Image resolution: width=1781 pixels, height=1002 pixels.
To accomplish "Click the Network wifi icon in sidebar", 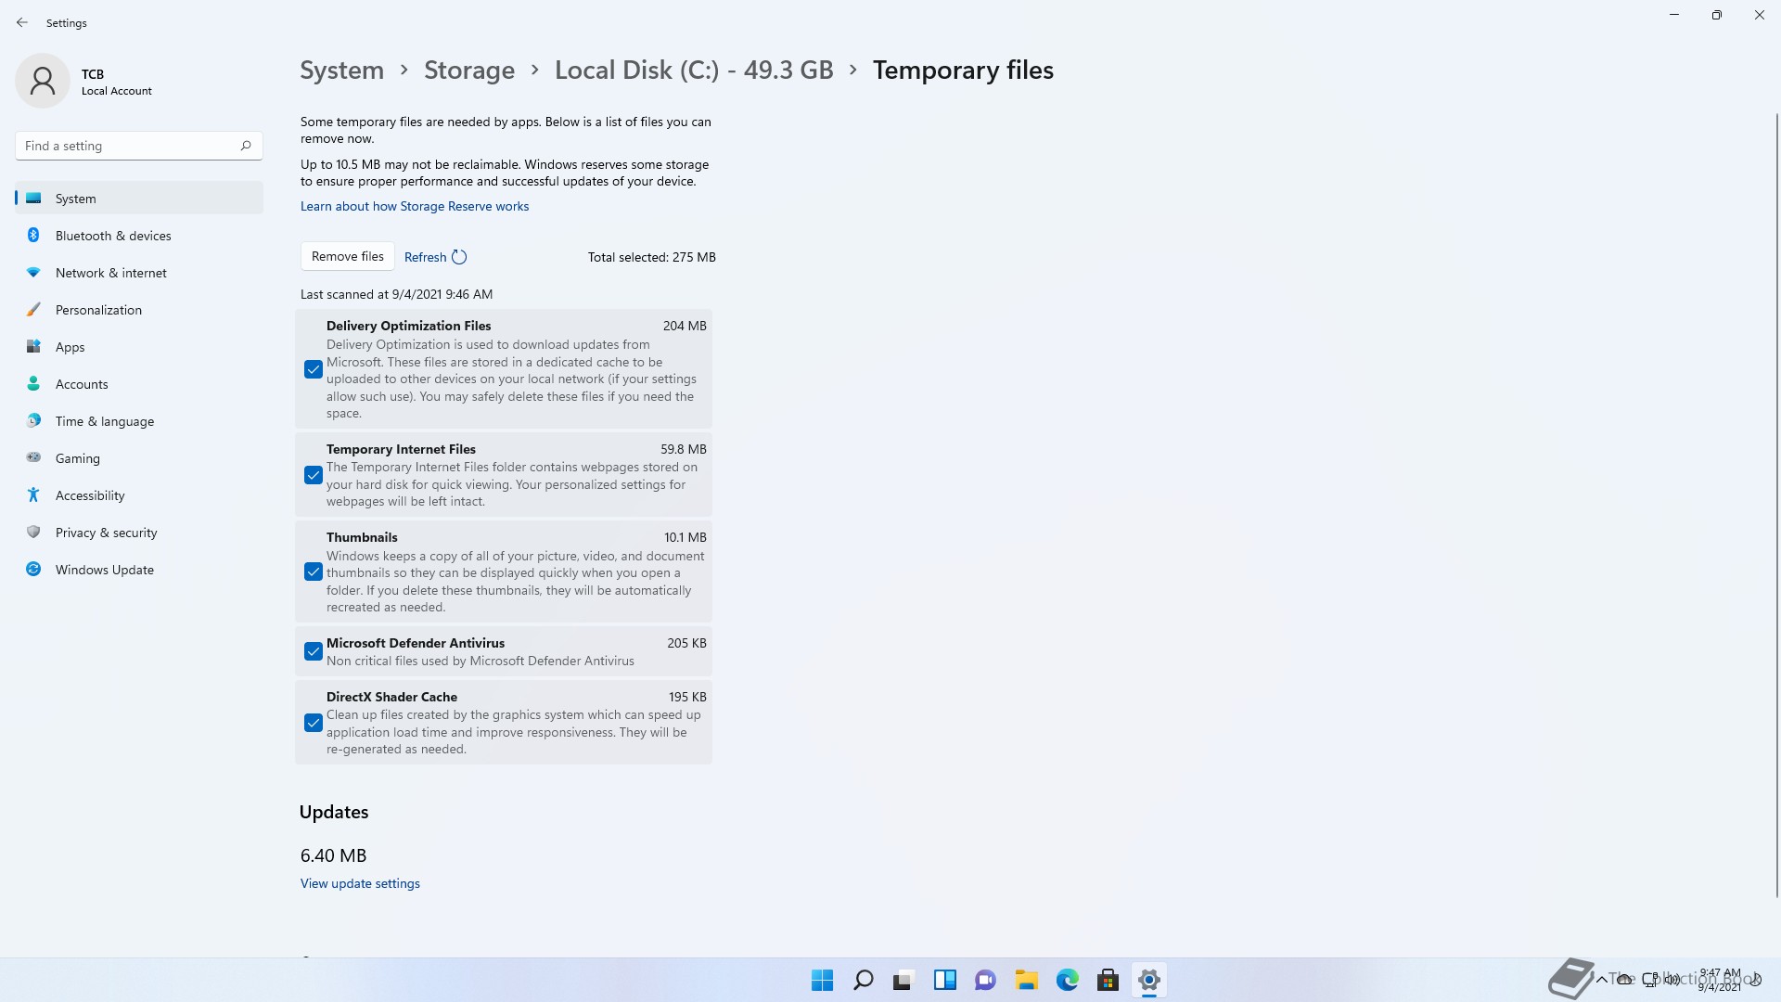I will tap(33, 272).
